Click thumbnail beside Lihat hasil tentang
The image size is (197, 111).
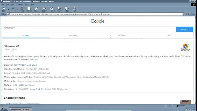(185, 102)
